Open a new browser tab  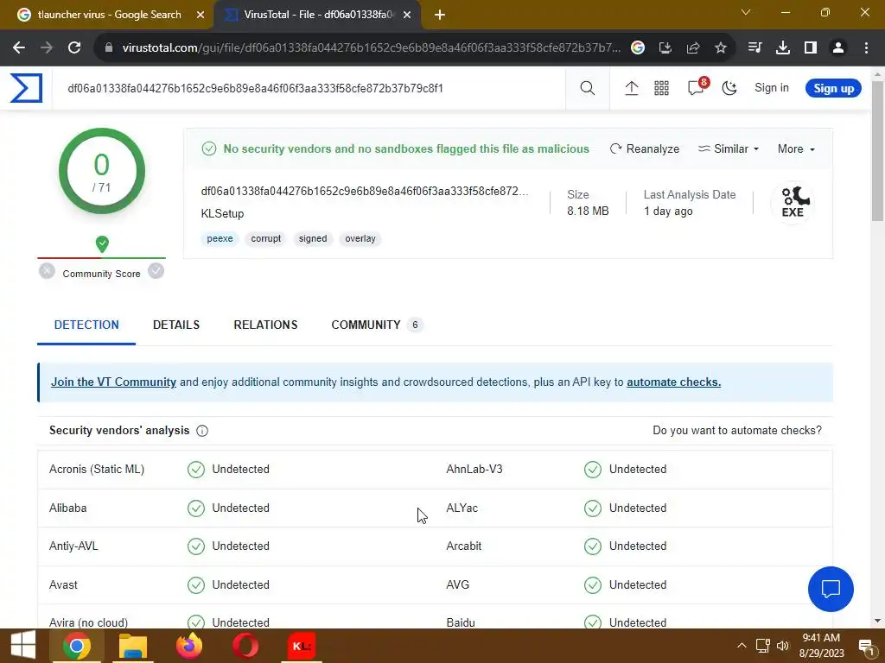440,15
